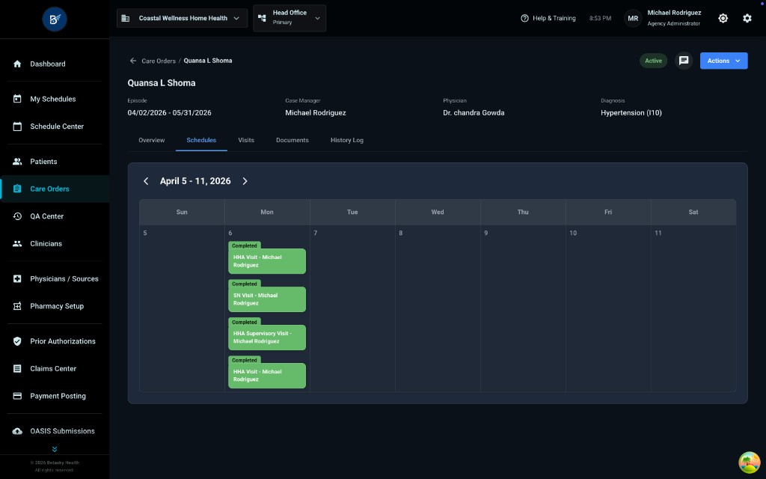Open Patients menu item
This screenshot has height=479, width=766.
coord(55,162)
